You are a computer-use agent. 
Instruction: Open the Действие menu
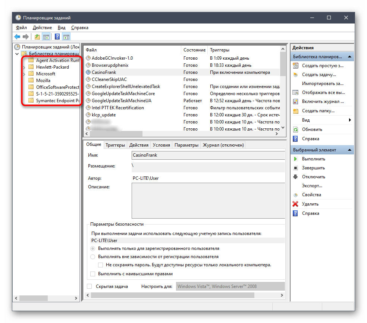[43, 28]
